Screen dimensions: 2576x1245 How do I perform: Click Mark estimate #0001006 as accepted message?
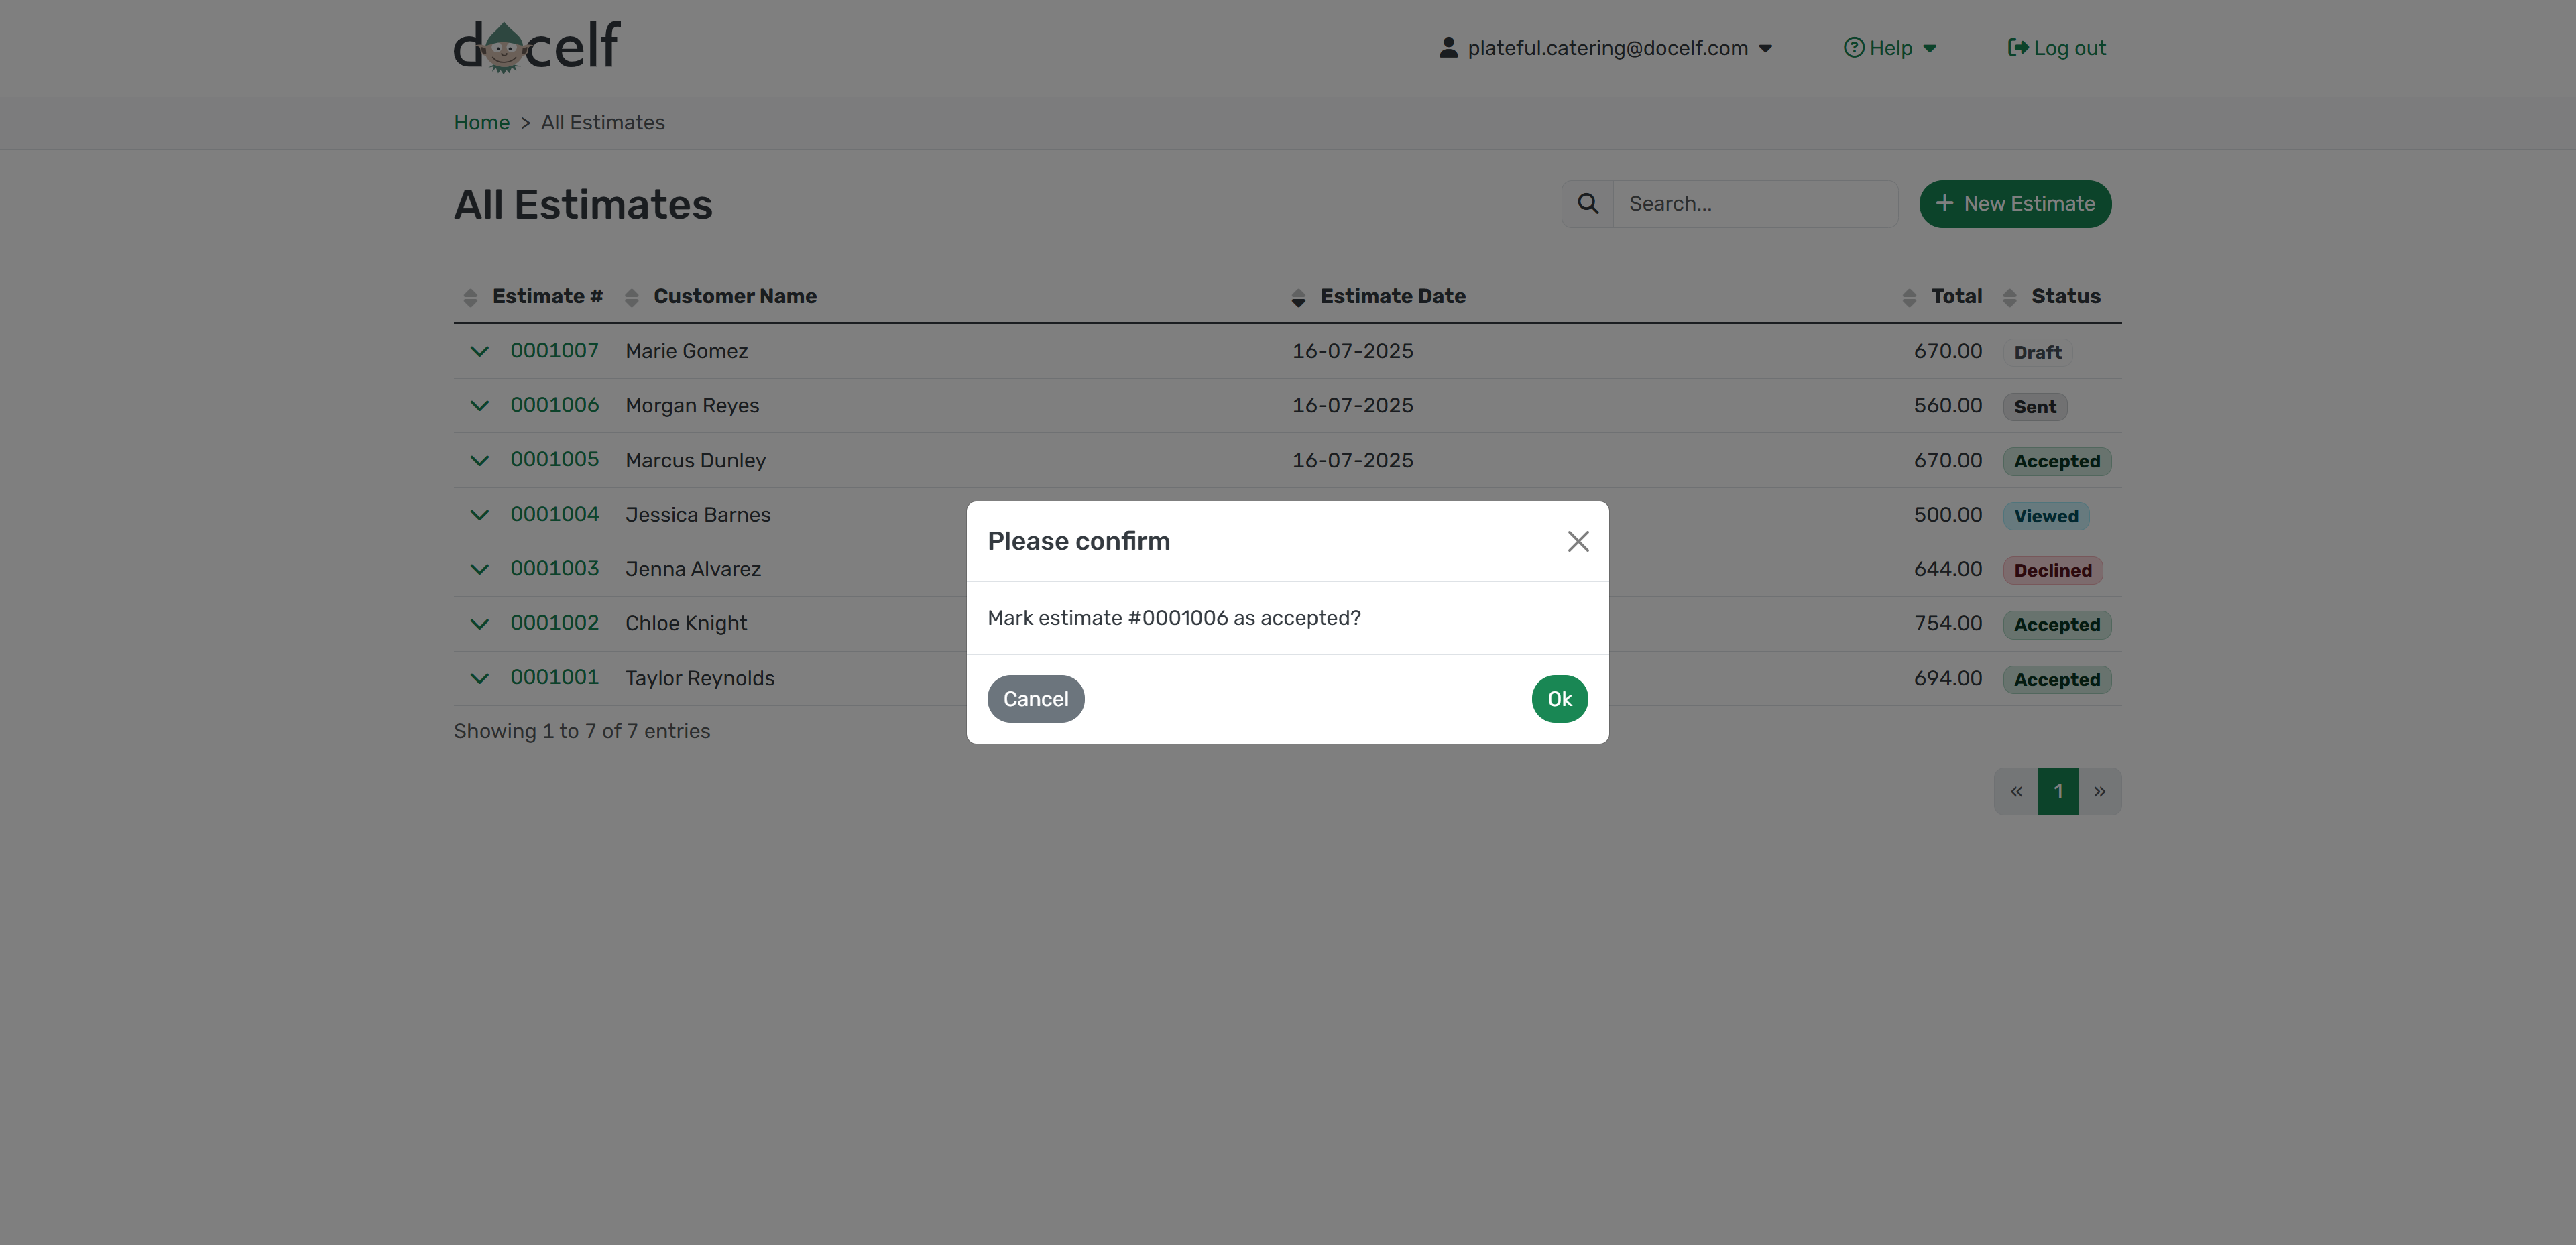pos(1173,618)
